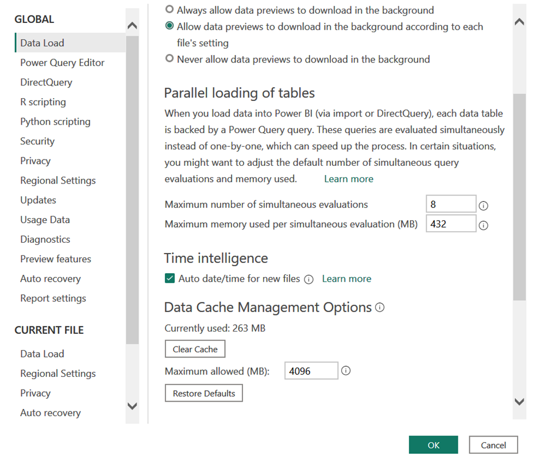Click the sidebar scrollbar thumb
540x463 pixels.
(132, 190)
